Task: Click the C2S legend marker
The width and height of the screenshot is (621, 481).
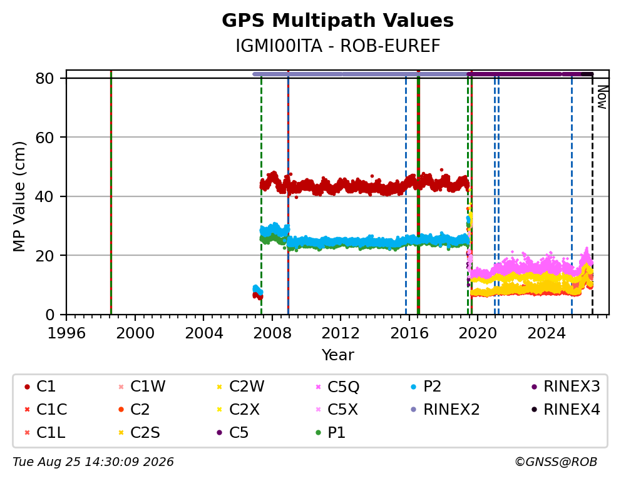Action: pyautogui.click(x=121, y=433)
